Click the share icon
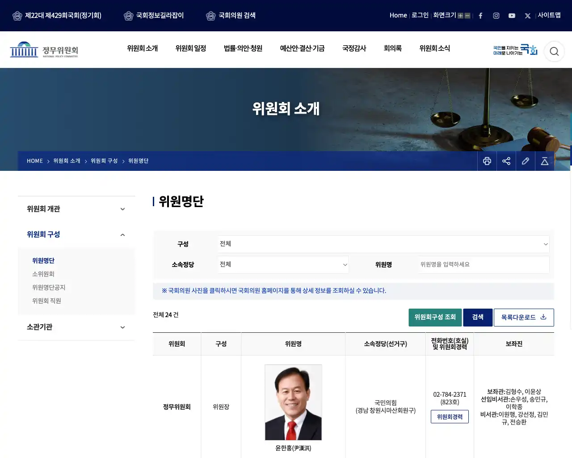Image resolution: width=572 pixels, height=458 pixels. pyautogui.click(x=506, y=161)
